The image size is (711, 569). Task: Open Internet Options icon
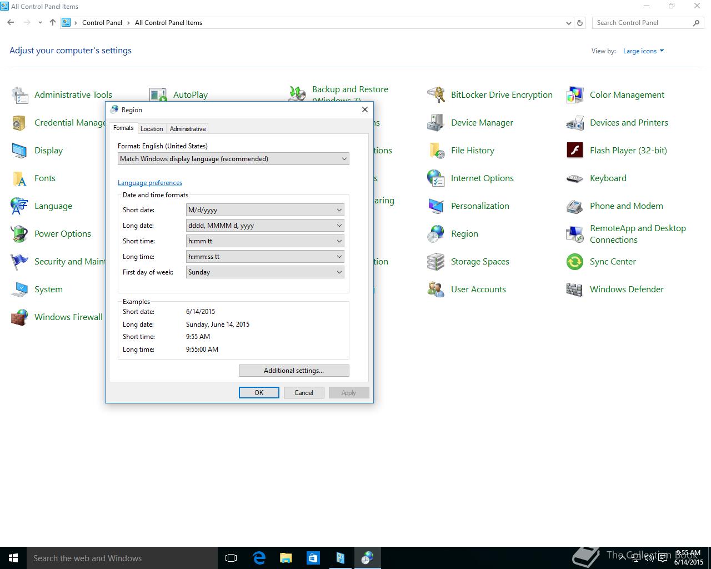(x=436, y=178)
